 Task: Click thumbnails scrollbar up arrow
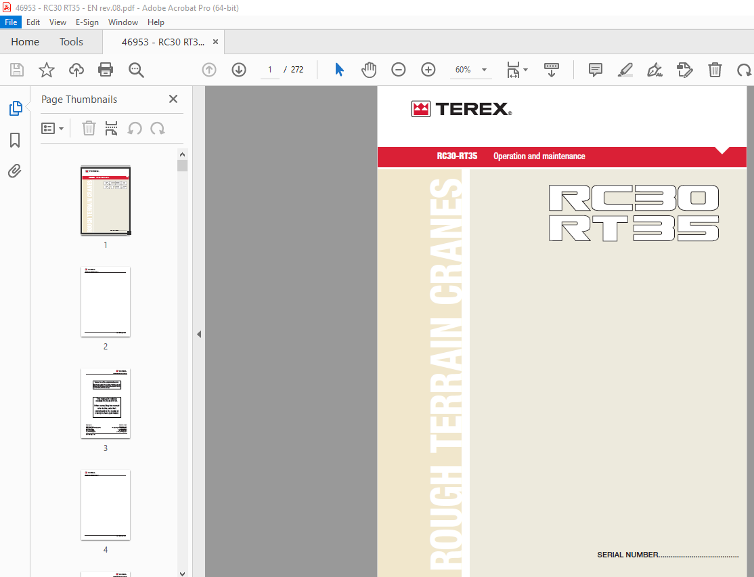pos(182,154)
